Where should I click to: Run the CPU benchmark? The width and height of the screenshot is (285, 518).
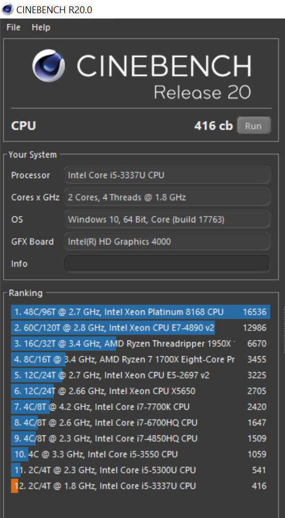pos(253,126)
